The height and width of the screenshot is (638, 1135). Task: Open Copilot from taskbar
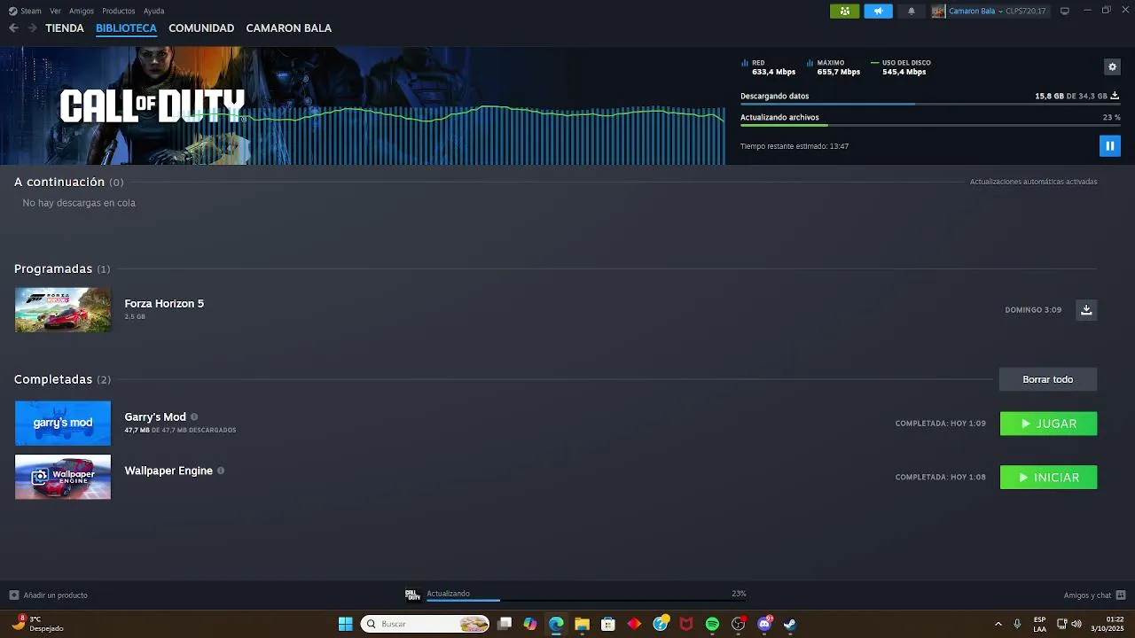pyautogui.click(x=529, y=624)
